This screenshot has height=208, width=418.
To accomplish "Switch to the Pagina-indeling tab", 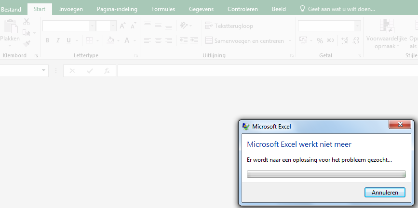I will 117,9.
